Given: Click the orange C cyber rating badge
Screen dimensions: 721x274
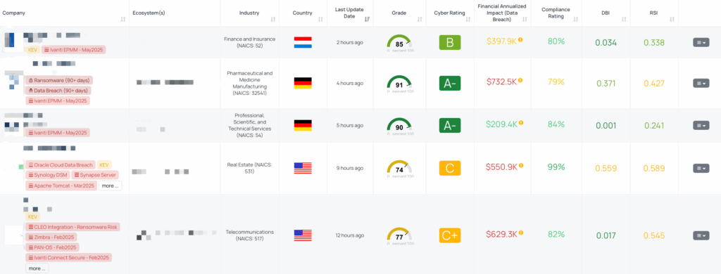Looking at the screenshot, I should [450, 168].
